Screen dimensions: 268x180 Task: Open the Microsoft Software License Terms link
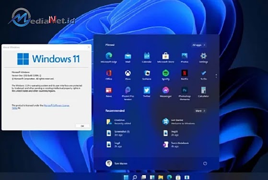pos(40,106)
